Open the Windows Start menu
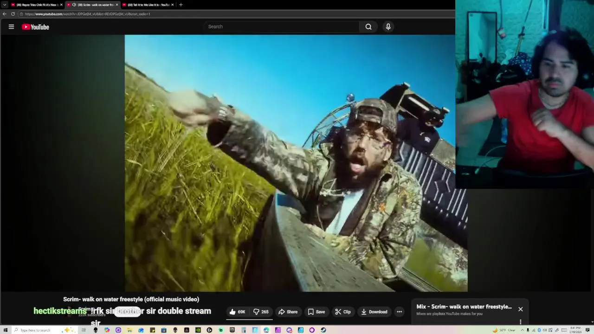This screenshot has width=594, height=334. (6, 330)
